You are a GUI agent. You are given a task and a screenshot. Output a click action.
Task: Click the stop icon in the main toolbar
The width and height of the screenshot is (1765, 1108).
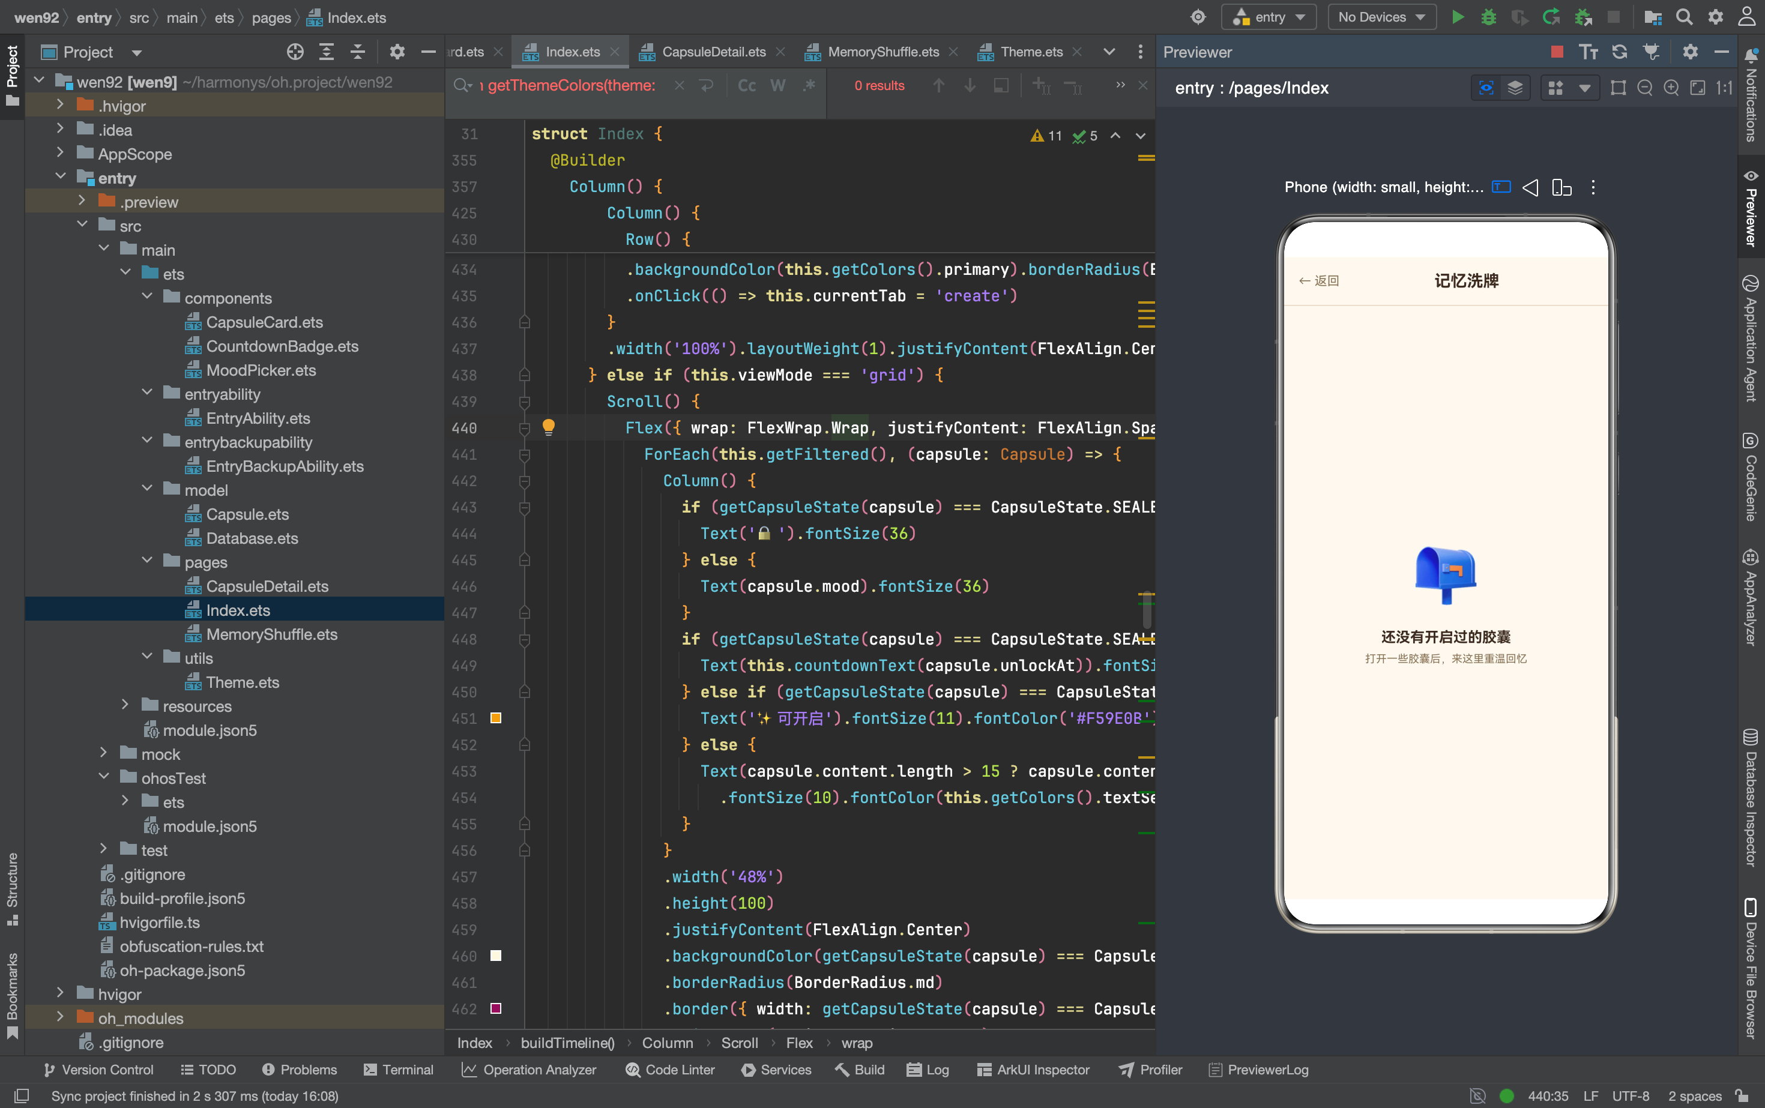coord(1613,17)
